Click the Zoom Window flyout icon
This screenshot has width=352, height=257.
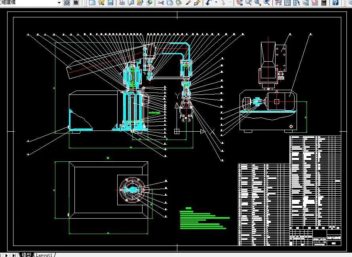(257, 3)
